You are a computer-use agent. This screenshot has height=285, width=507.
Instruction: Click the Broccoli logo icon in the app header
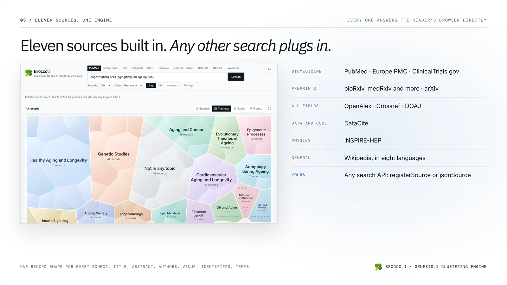29,73
